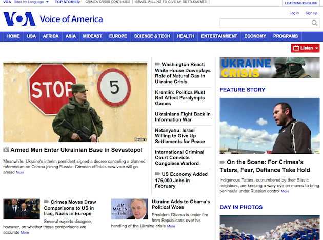Click the Day in Photos image
Screen dimensions: 323x240
(x=270, y=228)
